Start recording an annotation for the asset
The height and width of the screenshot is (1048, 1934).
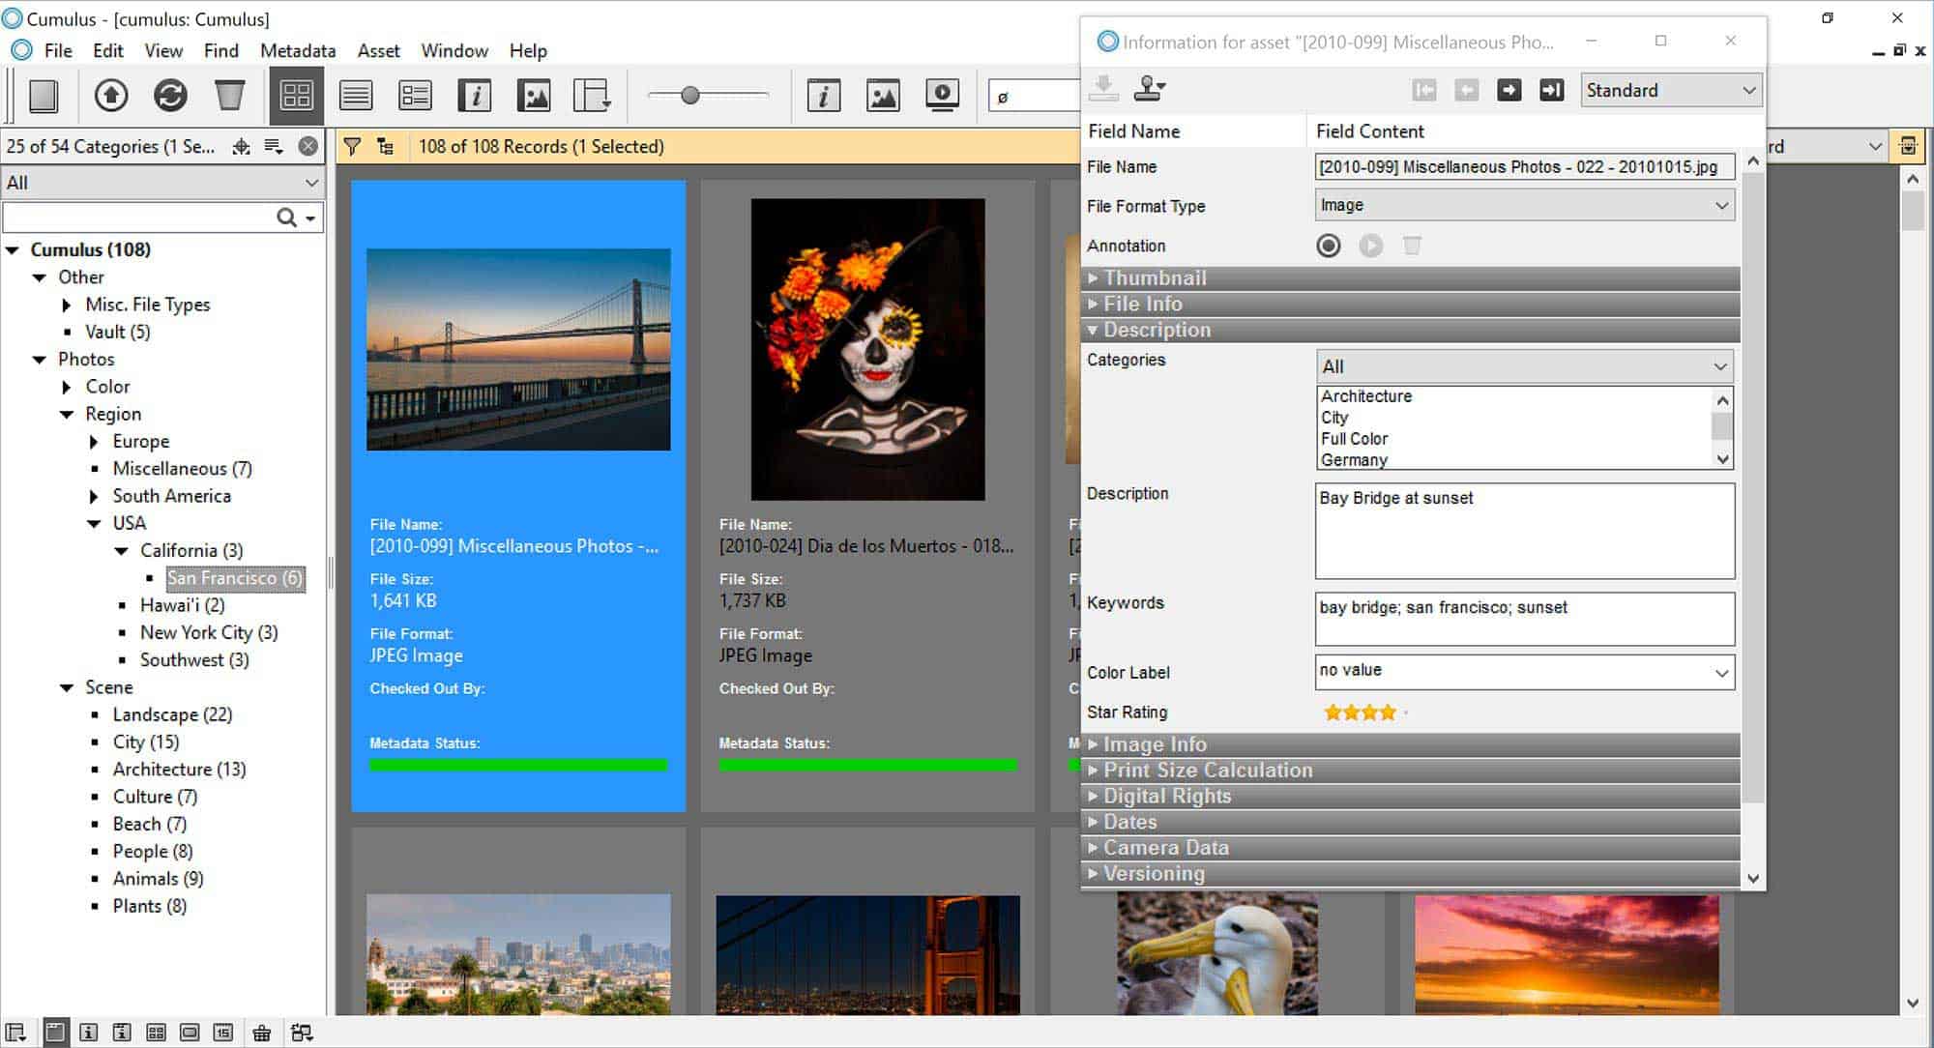pyautogui.click(x=1329, y=246)
